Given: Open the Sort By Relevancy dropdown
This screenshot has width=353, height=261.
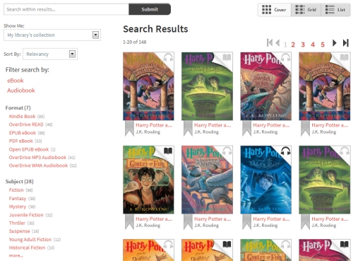Looking at the screenshot, I should [x=50, y=54].
